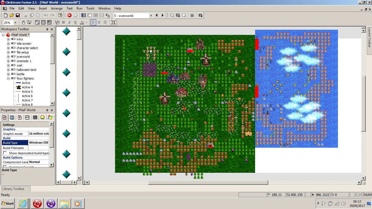Open the text color dropdown arrow

pyautogui.click(x=86, y=22)
